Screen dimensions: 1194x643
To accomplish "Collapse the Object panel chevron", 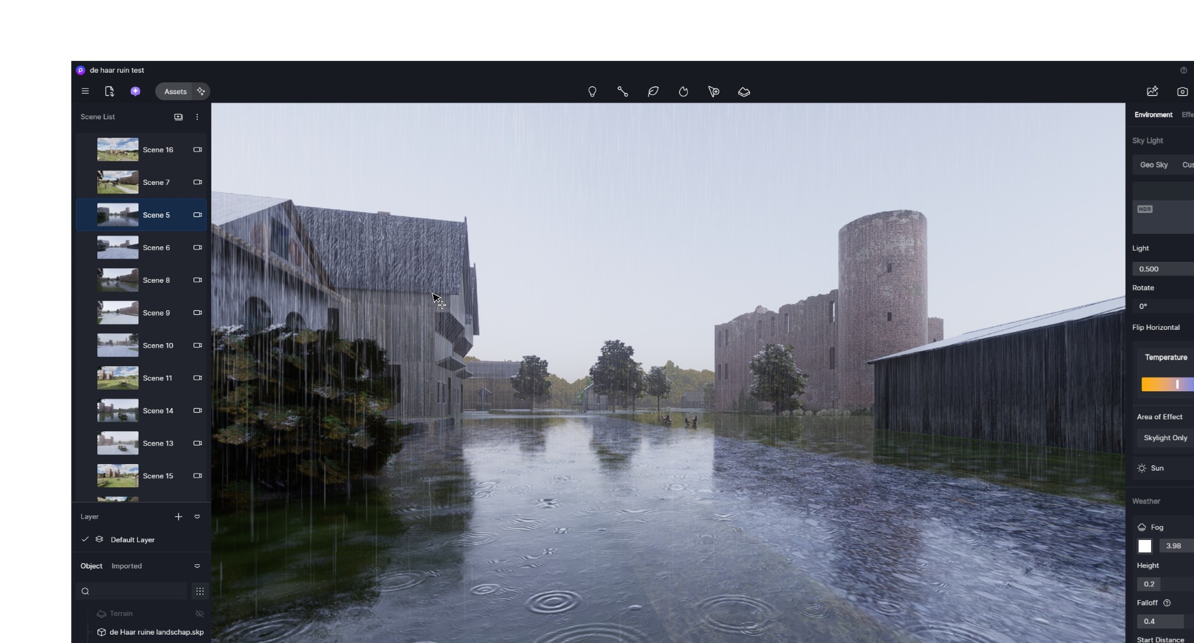I will pyautogui.click(x=197, y=566).
